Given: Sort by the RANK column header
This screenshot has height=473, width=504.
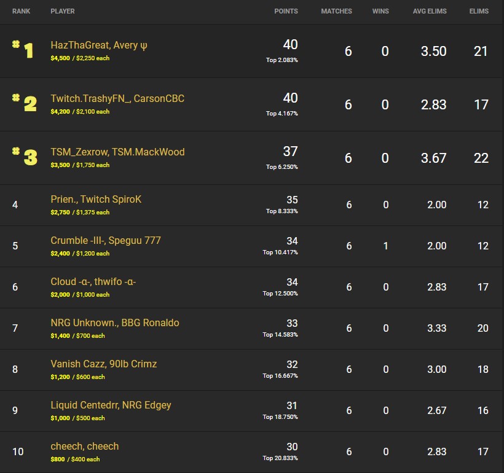Looking at the screenshot, I should [x=22, y=11].
